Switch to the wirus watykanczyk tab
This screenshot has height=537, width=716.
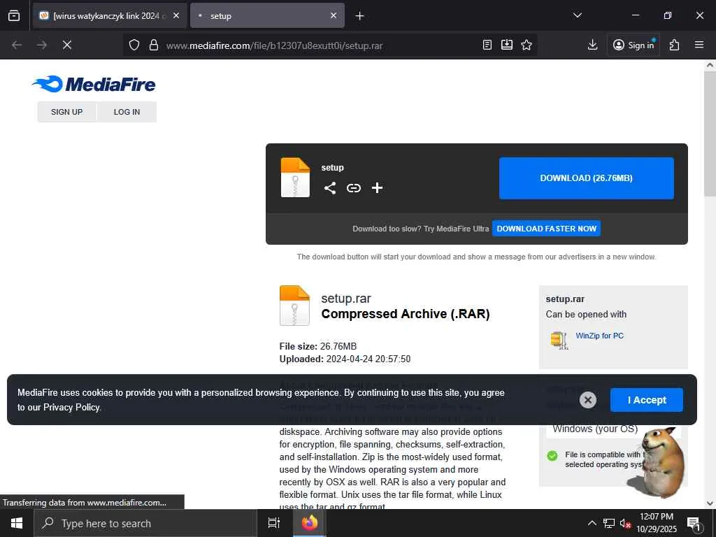[110, 15]
